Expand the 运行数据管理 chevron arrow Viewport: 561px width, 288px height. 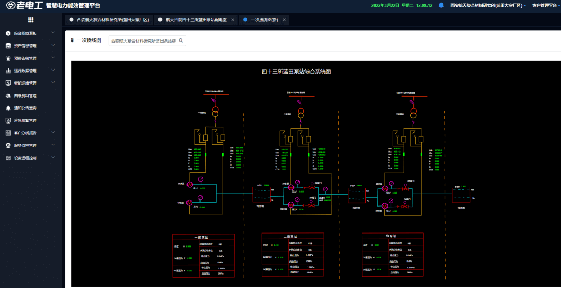point(53,70)
